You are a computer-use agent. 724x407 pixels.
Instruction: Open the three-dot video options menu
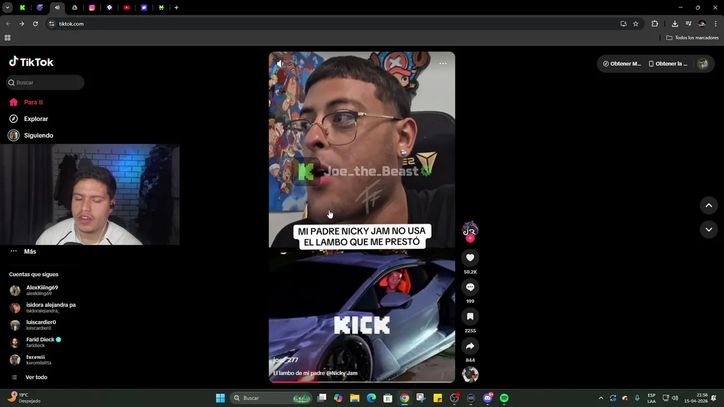tap(443, 63)
